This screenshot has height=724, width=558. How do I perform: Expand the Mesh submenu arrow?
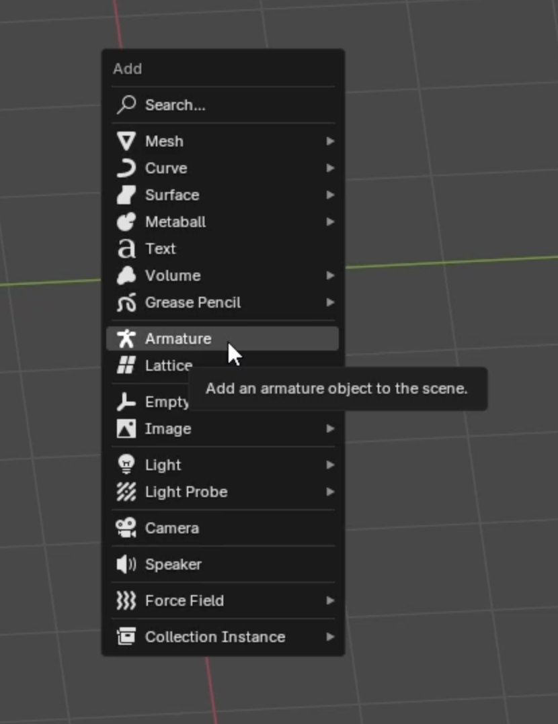point(330,141)
